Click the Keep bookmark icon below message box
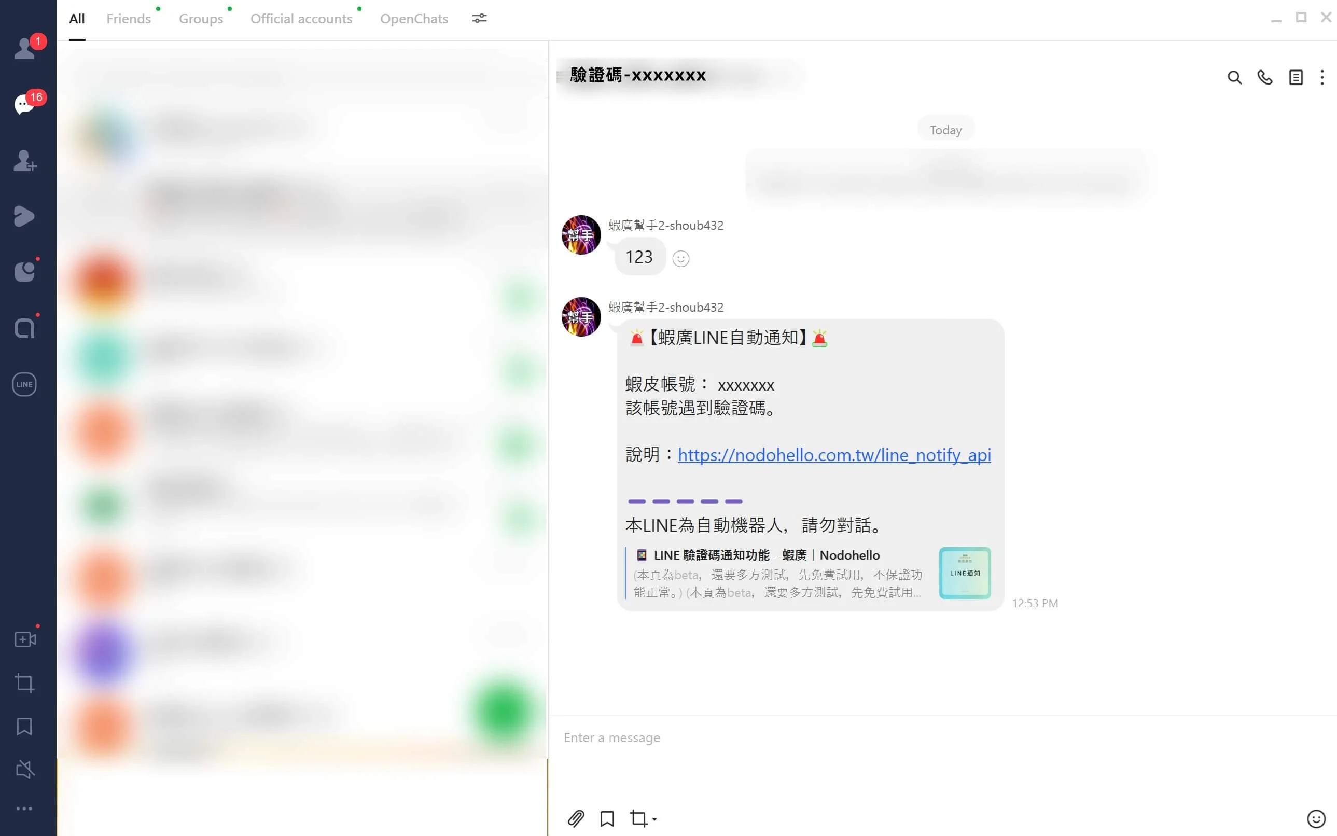1337x836 pixels. click(607, 818)
